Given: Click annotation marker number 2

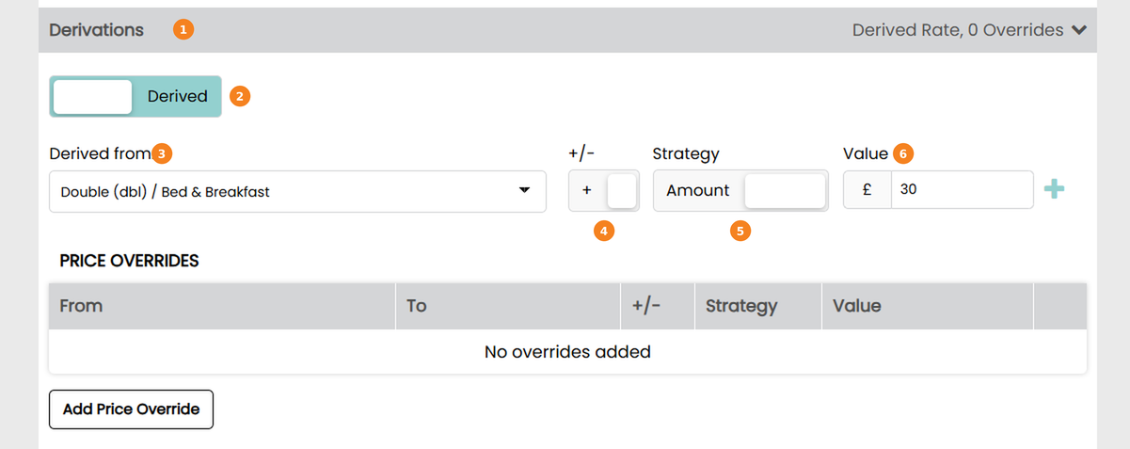Looking at the screenshot, I should point(240,96).
